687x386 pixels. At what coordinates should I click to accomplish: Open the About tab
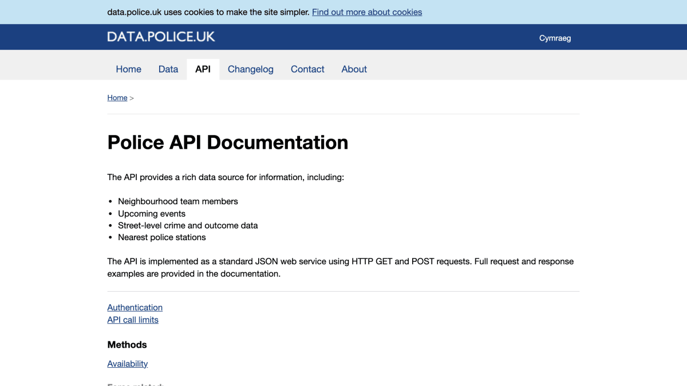pyautogui.click(x=354, y=69)
